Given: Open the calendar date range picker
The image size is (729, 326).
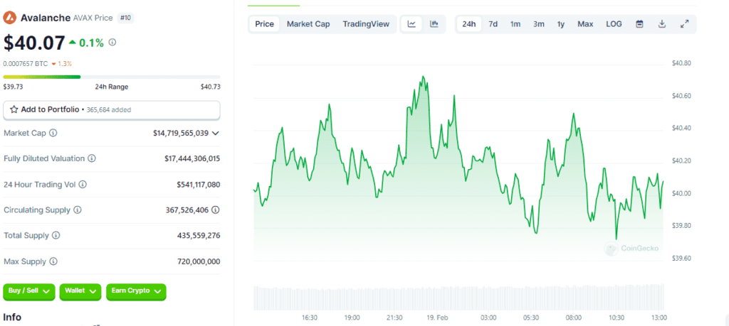Looking at the screenshot, I should [639, 24].
